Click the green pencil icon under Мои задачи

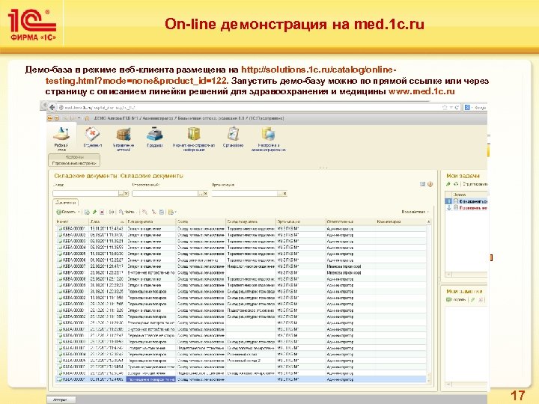click(448, 184)
